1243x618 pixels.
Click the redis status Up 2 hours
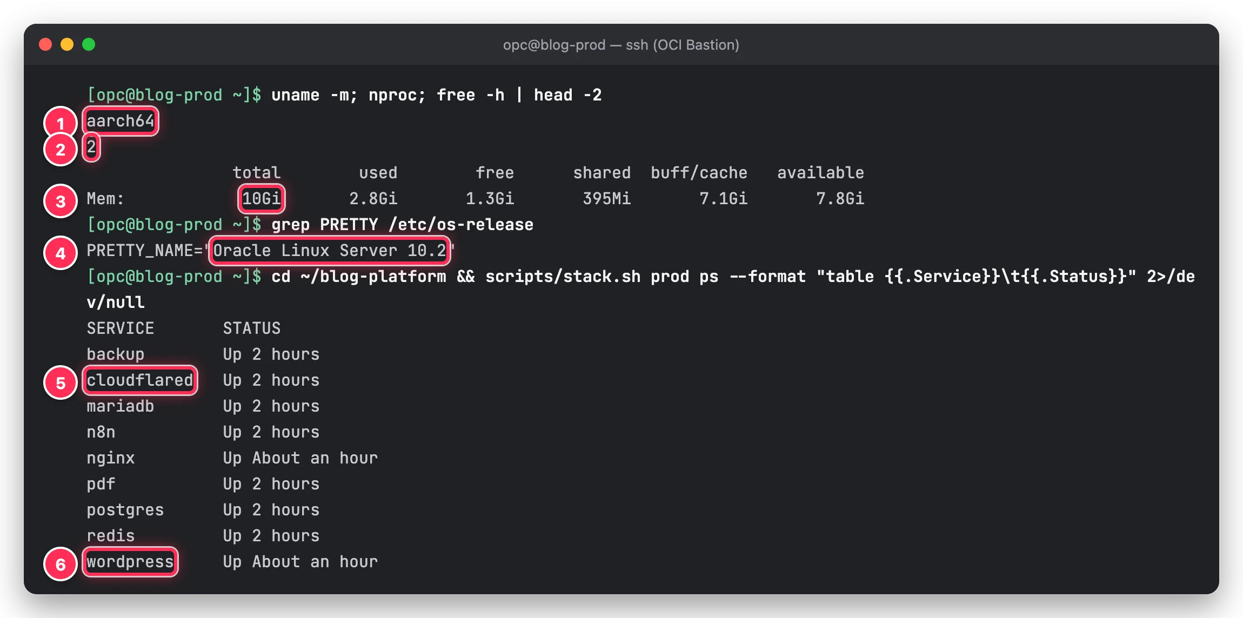(x=271, y=536)
